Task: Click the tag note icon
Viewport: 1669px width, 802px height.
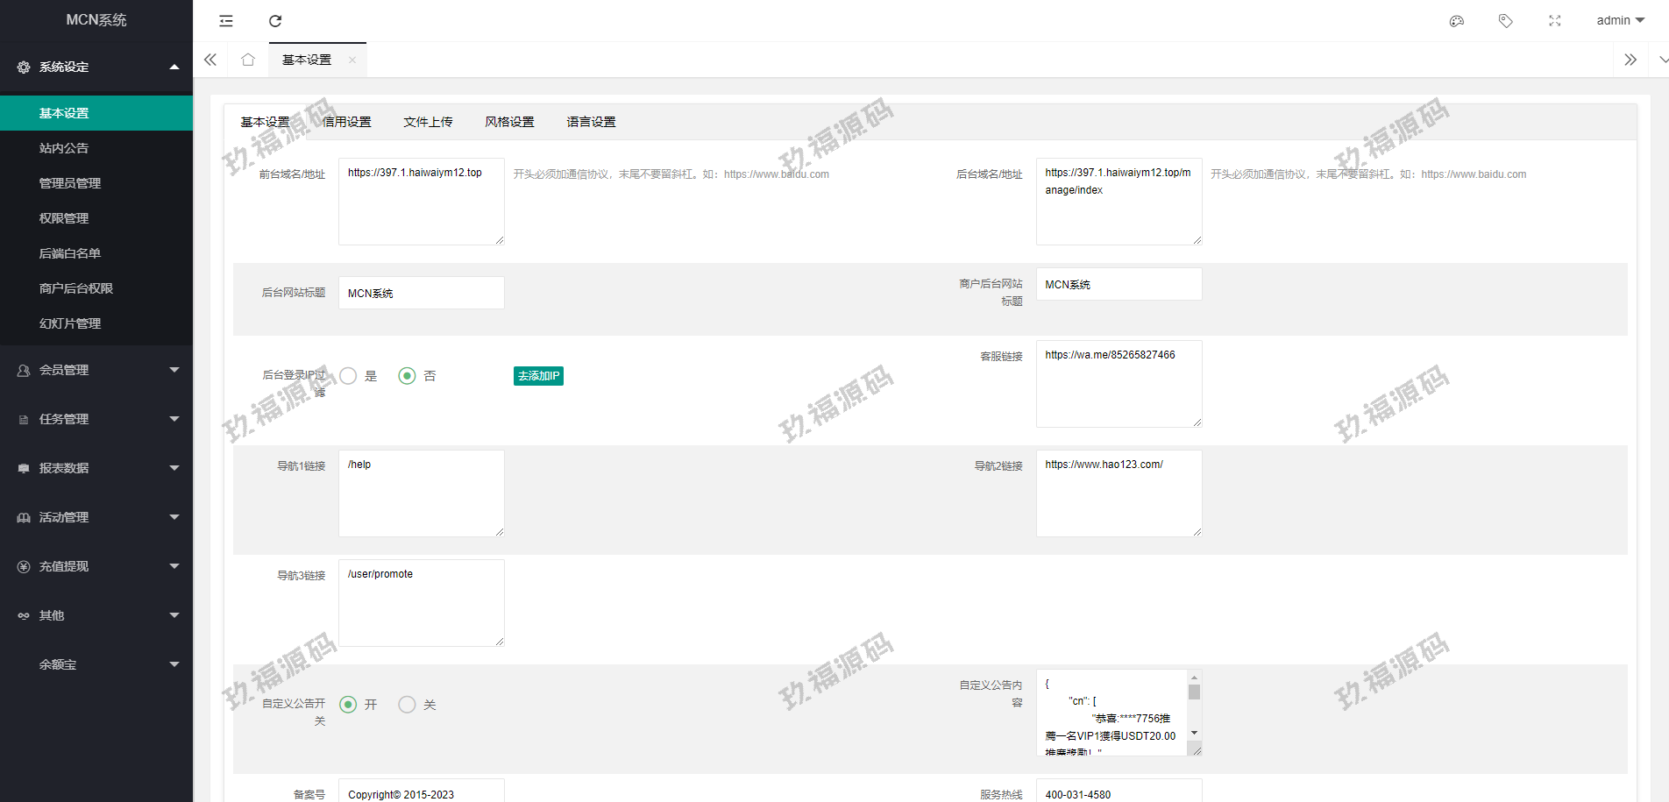Action: 1506,21
